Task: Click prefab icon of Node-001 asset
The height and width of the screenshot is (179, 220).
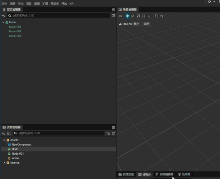Action: tap(9, 154)
